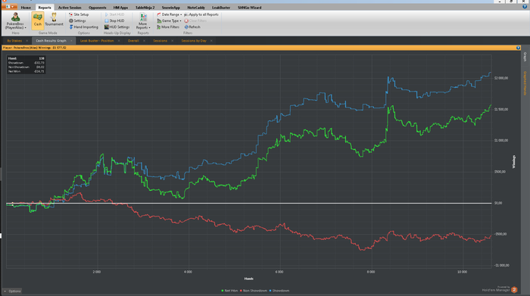This screenshot has width=530, height=296.
Task: Click Apply to all Reports
Action: pos(201,14)
